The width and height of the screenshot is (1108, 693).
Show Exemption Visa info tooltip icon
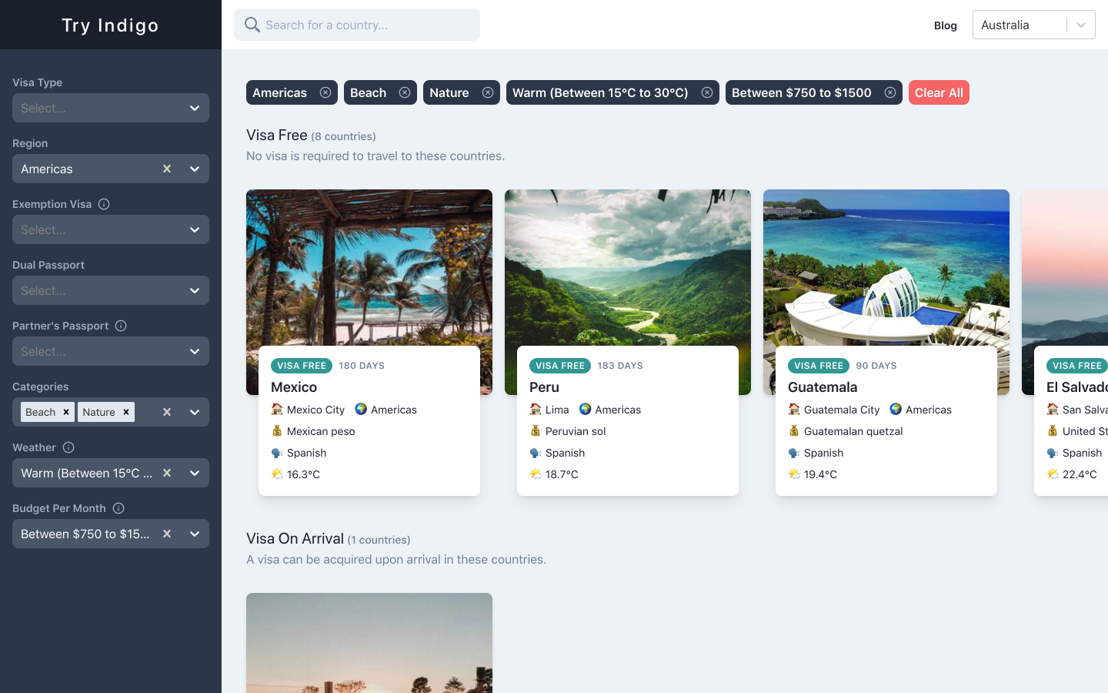tap(104, 204)
